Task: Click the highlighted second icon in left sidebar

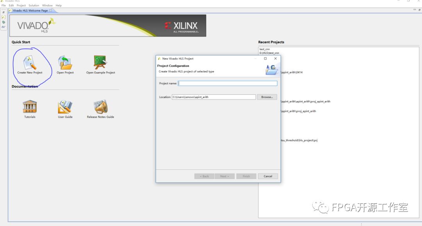Action: [4, 17]
